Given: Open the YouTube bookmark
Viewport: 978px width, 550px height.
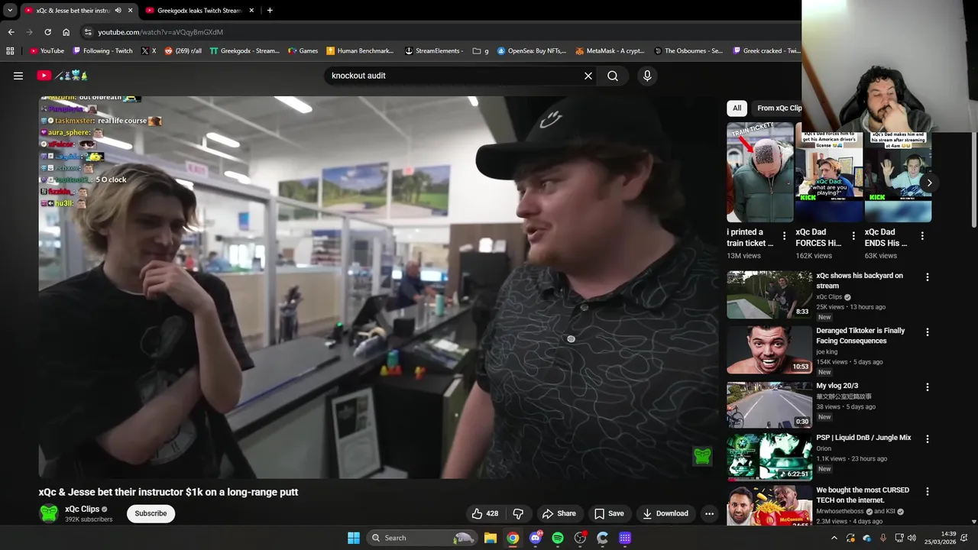Looking at the screenshot, I should pos(47,51).
